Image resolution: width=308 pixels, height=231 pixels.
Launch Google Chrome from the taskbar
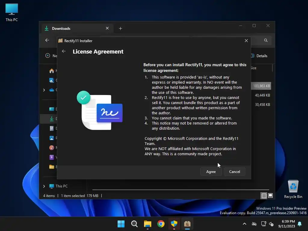click(x=161, y=224)
